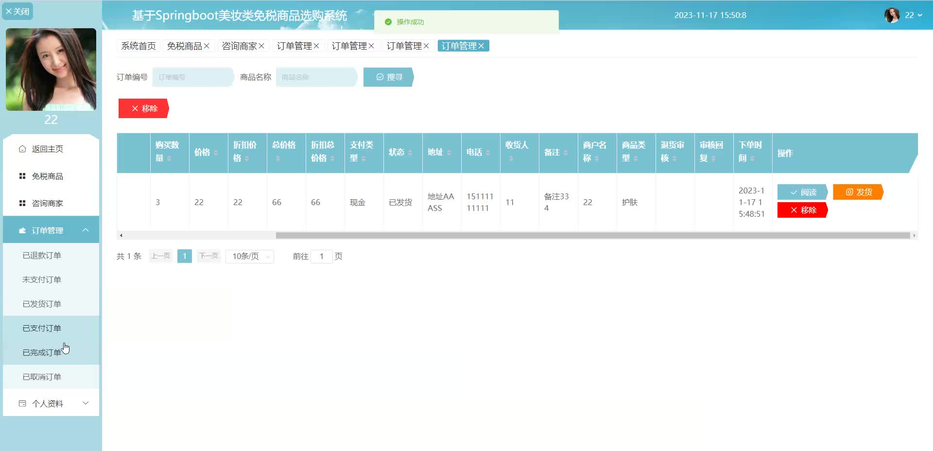The image size is (933, 451).
Task: Sort by 价格 column
Action: (x=216, y=153)
